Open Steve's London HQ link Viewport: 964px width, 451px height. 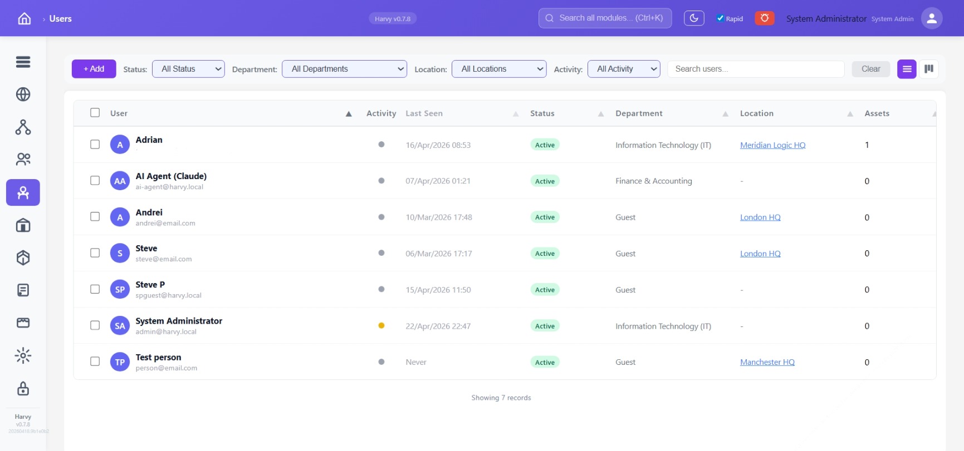760,254
